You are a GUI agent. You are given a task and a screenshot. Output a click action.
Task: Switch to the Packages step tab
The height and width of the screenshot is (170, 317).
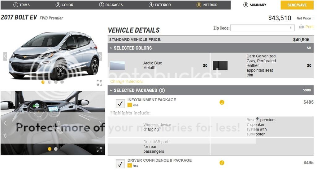tap(111, 5)
